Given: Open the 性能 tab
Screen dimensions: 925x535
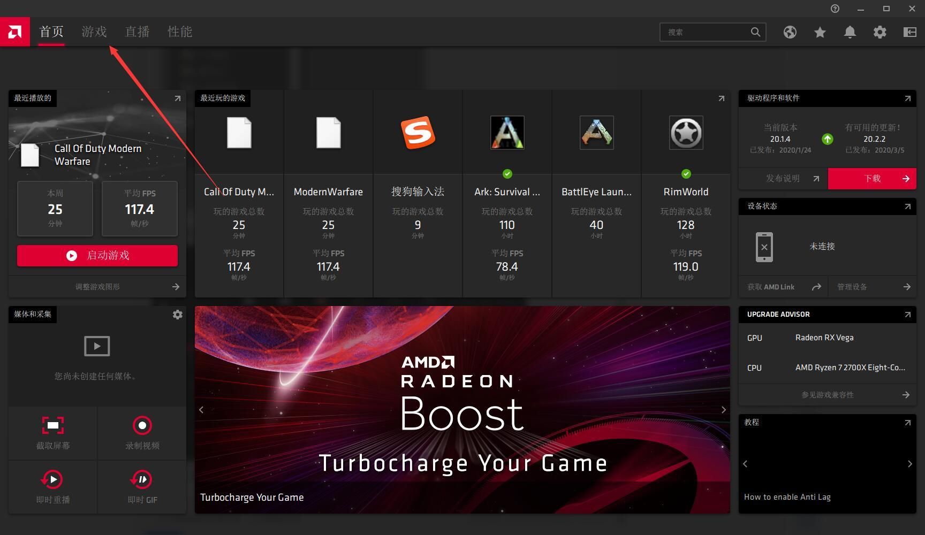Looking at the screenshot, I should click(180, 32).
